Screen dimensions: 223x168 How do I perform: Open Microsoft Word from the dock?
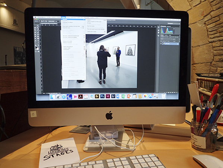pos(118,96)
